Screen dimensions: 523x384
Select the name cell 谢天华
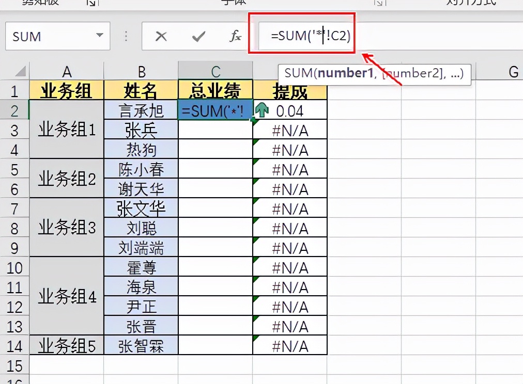click(x=141, y=188)
